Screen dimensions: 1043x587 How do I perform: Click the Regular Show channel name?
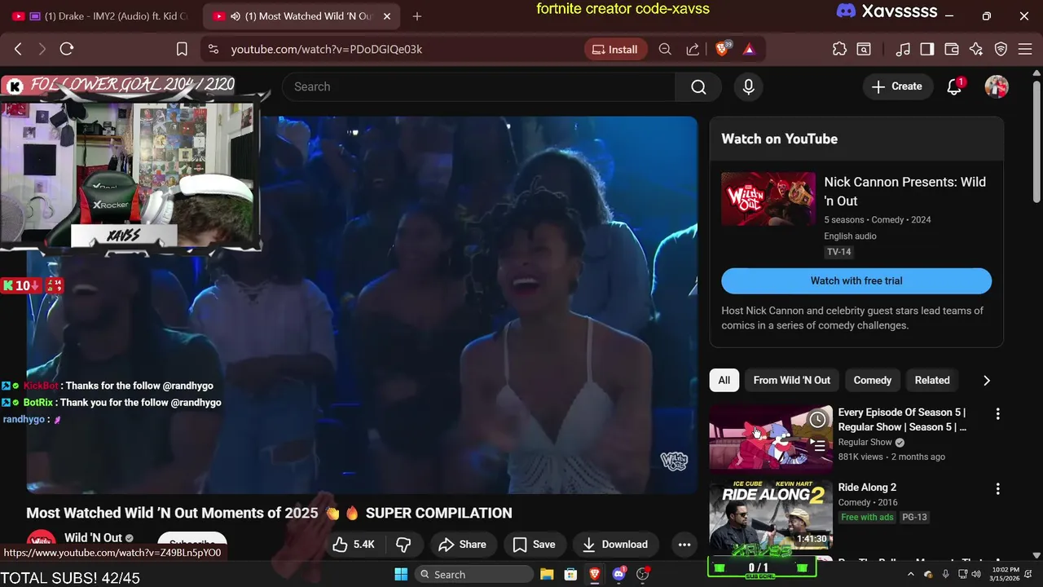(x=865, y=442)
